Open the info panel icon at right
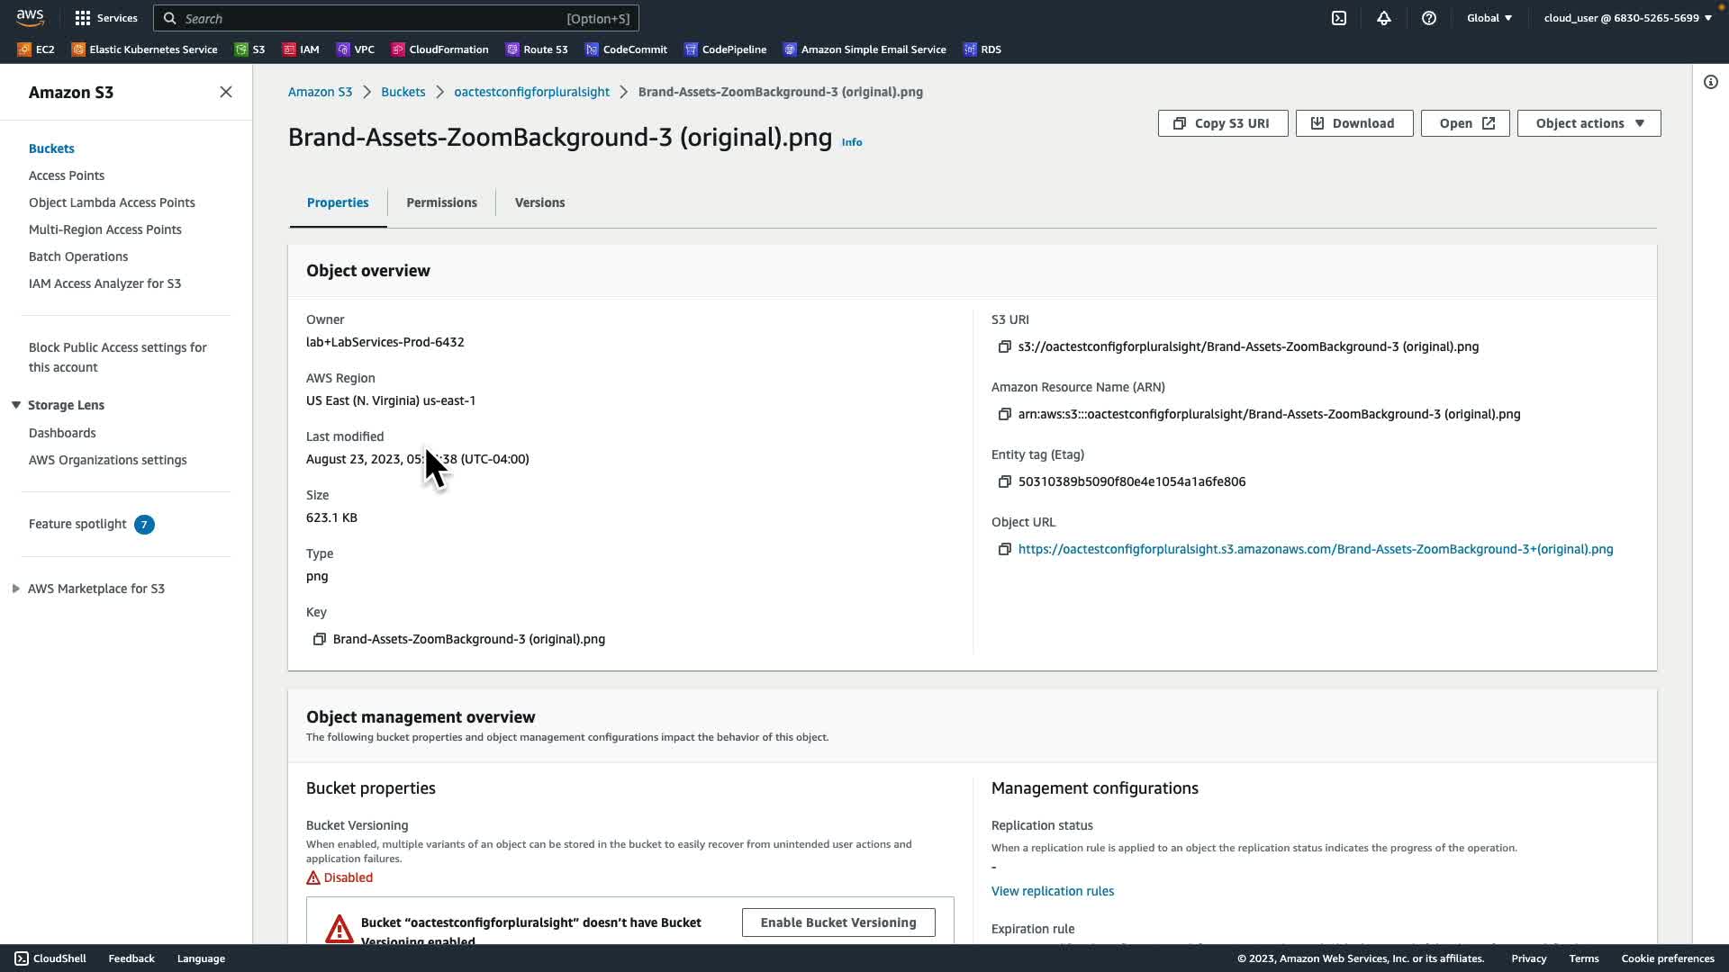The height and width of the screenshot is (972, 1729). 1711,83
